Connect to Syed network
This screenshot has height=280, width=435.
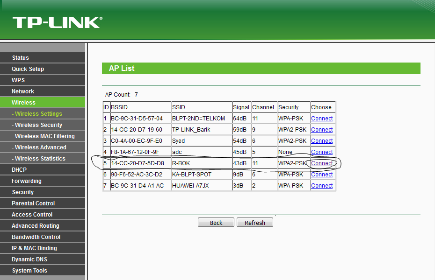[322, 141]
